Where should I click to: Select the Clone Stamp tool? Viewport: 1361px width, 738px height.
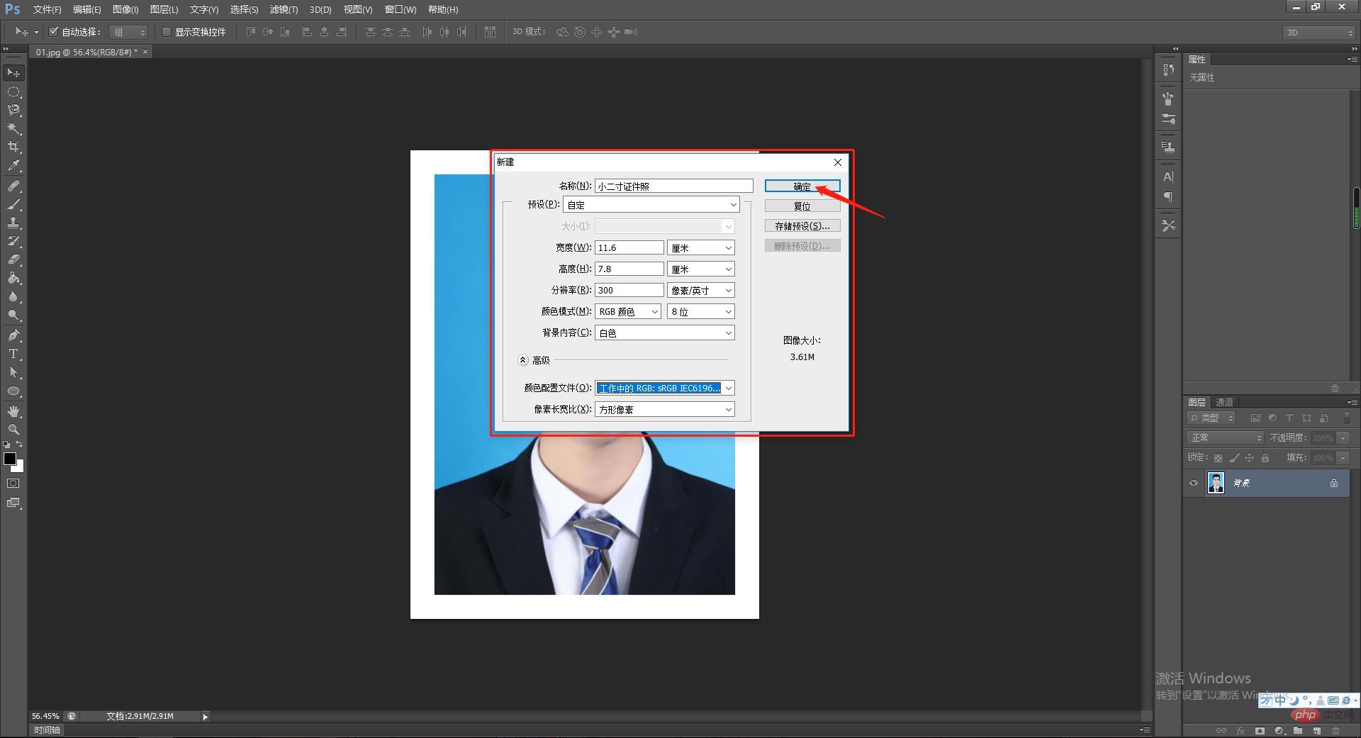pos(13,223)
